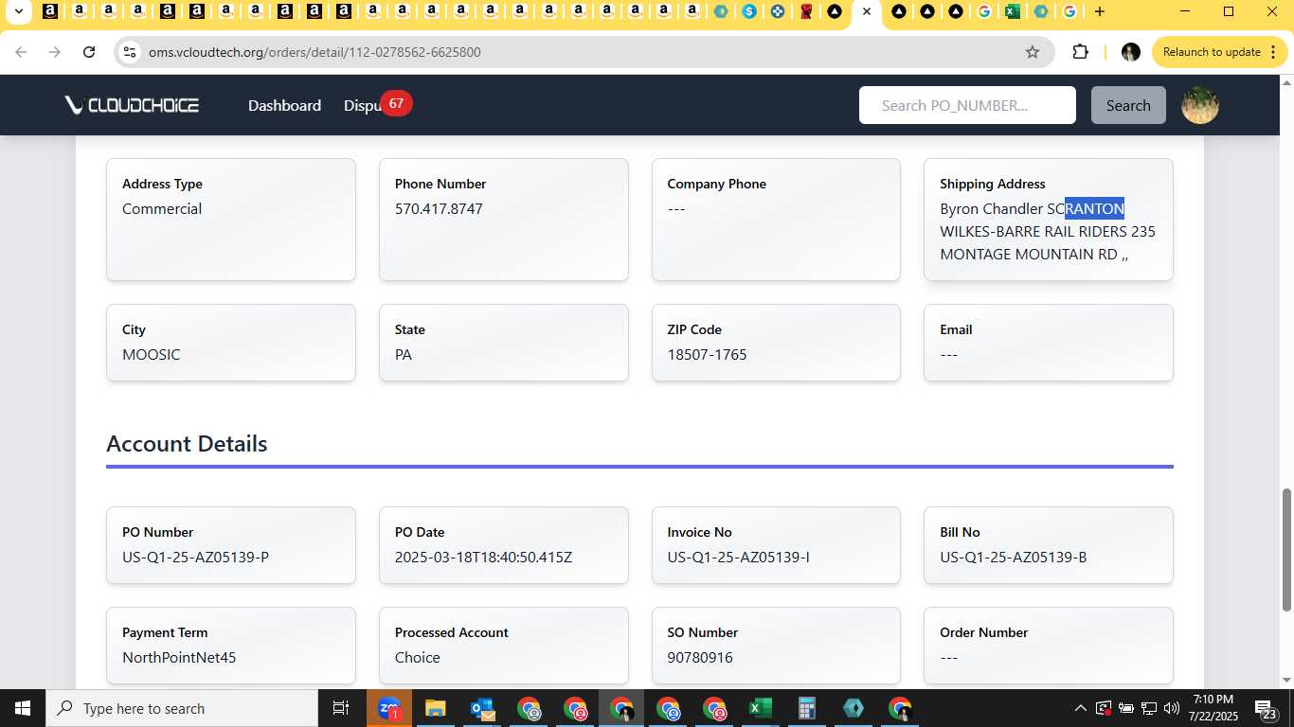Click the NorthPointNet45 payment term
Screen dimensions: 1294x727
pyautogui.click(x=179, y=657)
